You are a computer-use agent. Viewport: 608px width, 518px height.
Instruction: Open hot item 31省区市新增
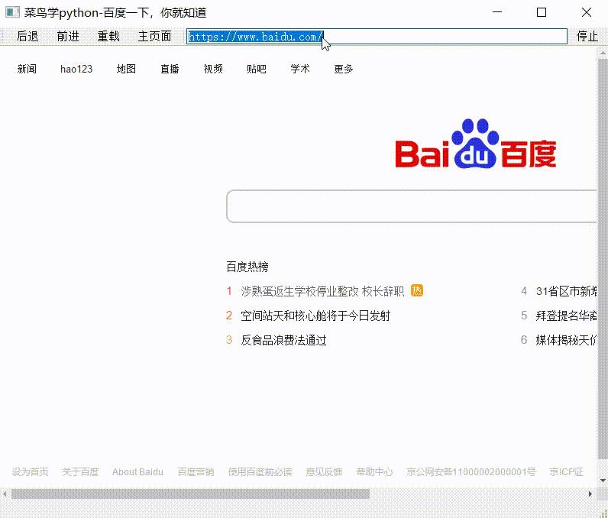pos(566,291)
